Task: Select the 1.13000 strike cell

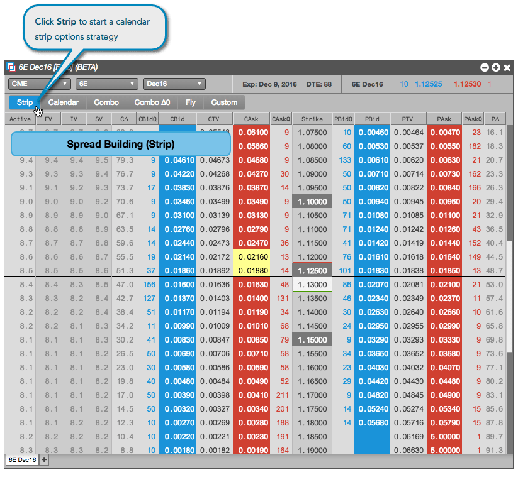Action: (x=312, y=285)
